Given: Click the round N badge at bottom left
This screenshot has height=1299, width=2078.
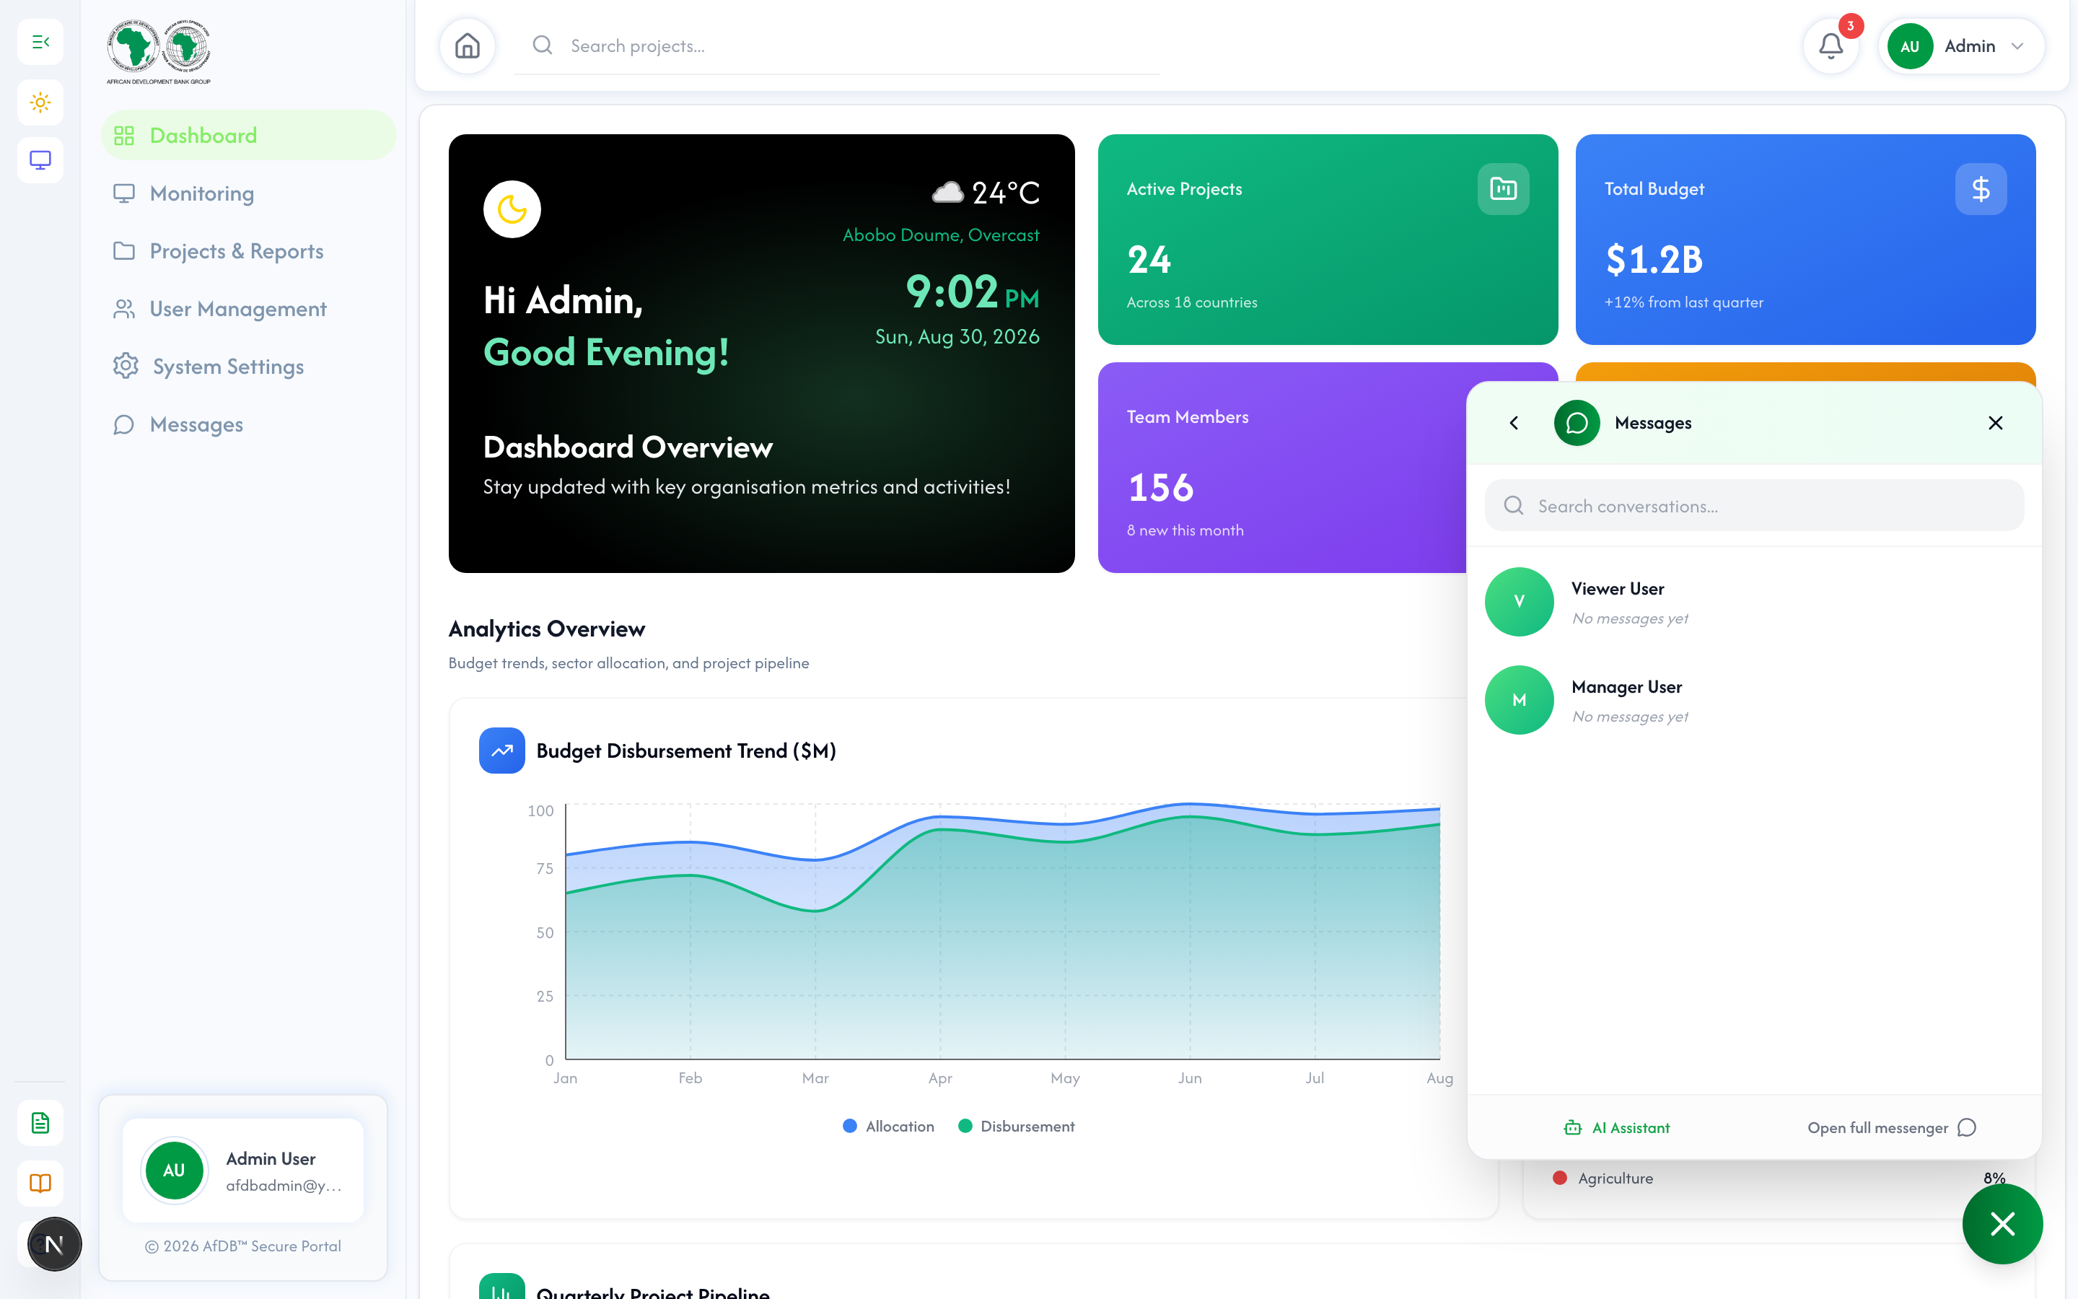Looking at the screenshot, I should coord(54,1243).
